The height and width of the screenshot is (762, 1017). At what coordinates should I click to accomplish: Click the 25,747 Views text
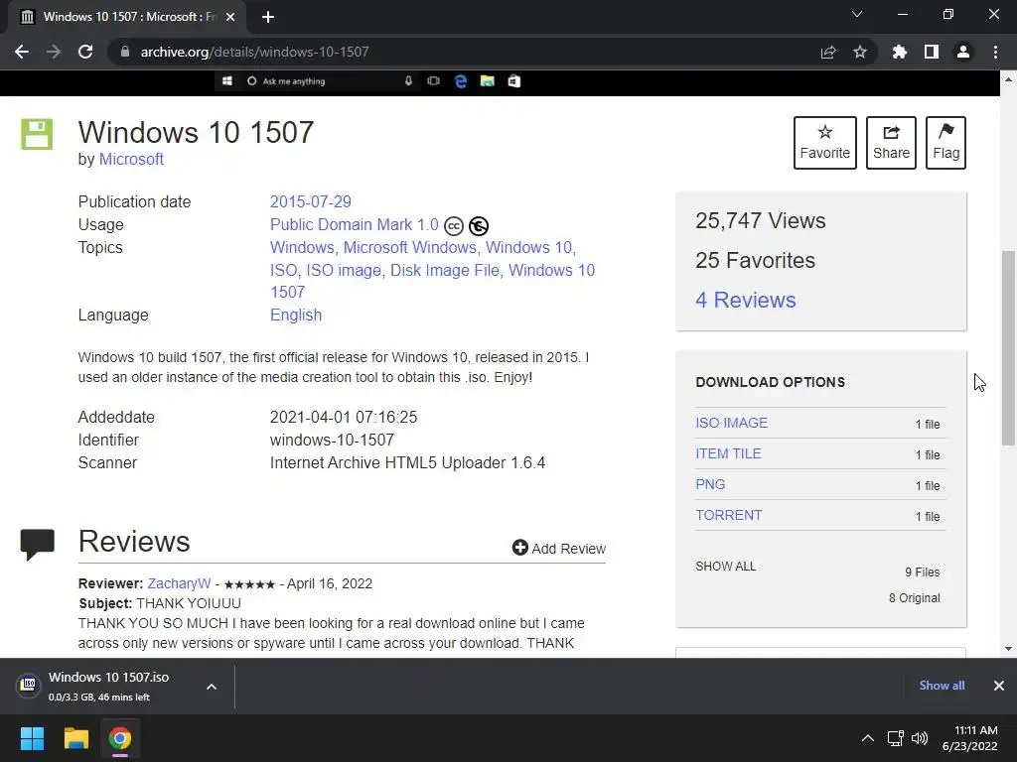pyautogui.click(x=761, y=221)
